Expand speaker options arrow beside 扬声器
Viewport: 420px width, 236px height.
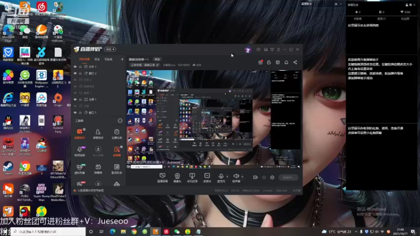click(243, 177)
